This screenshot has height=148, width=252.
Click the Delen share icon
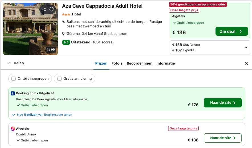[10, 63]
